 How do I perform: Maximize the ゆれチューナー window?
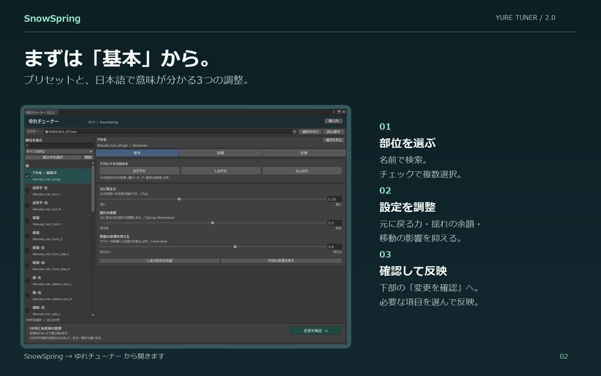(x=339, y=112)
